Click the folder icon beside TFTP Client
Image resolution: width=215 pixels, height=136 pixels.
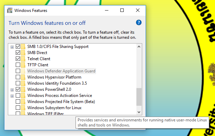click(23, 65)
